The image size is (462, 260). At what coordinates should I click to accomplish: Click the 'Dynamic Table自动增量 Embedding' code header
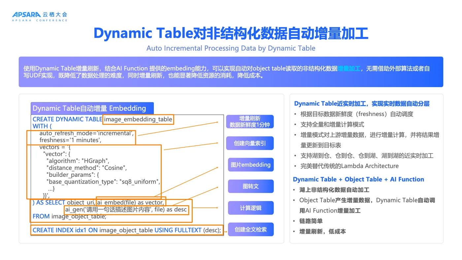(92, 108)
